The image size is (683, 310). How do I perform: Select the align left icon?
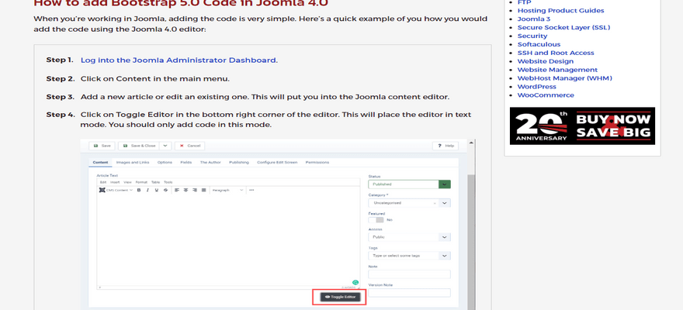coord(177,190)
